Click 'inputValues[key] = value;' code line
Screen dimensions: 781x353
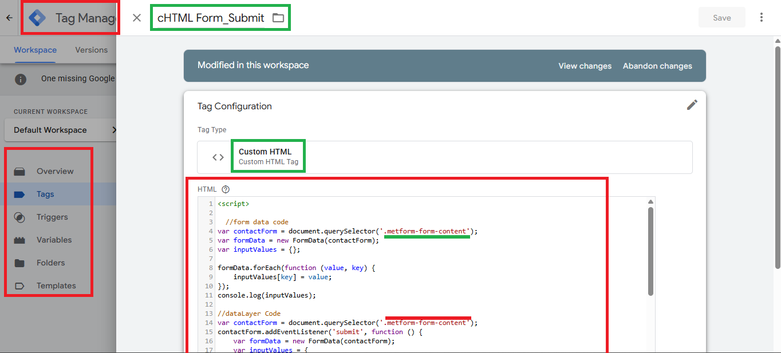[282, 277]
